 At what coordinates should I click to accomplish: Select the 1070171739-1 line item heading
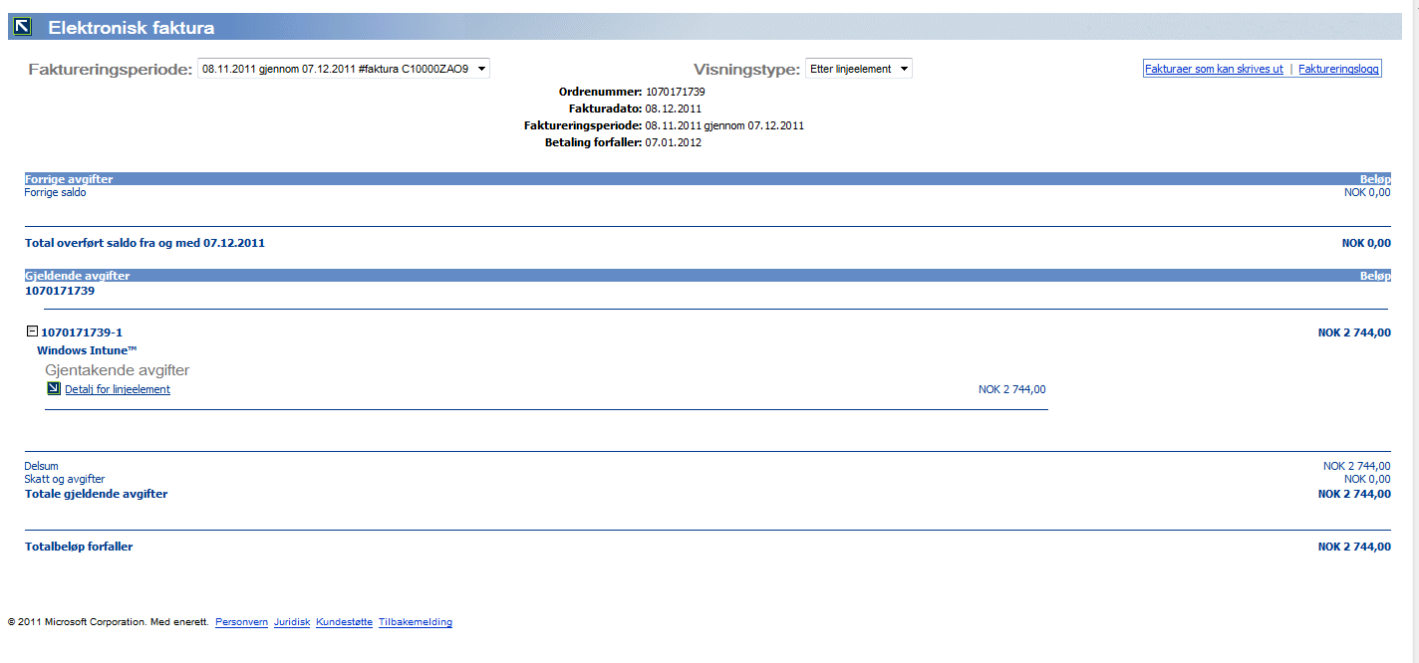pyautogui.click(x=82, y=332)
